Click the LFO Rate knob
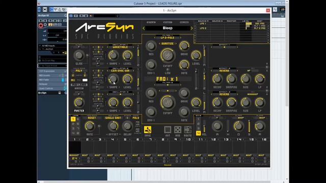The image size is (326, 183). point(90,126)
